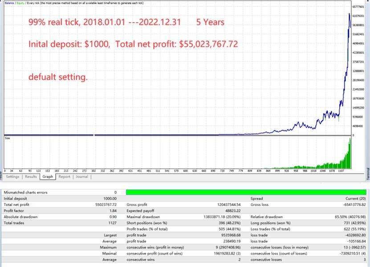Click the Expected payoff label
The width and height of the screenshot is (370, 267).
tap(140, 211)
